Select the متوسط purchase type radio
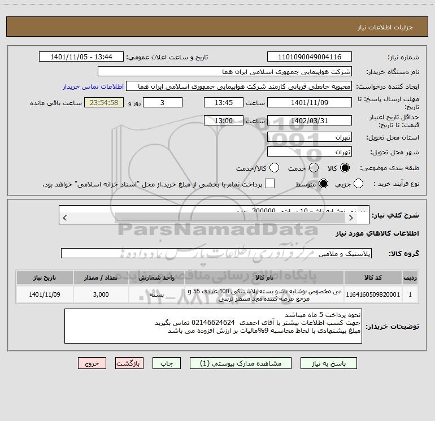435x421 pixels. click(323, 184)
